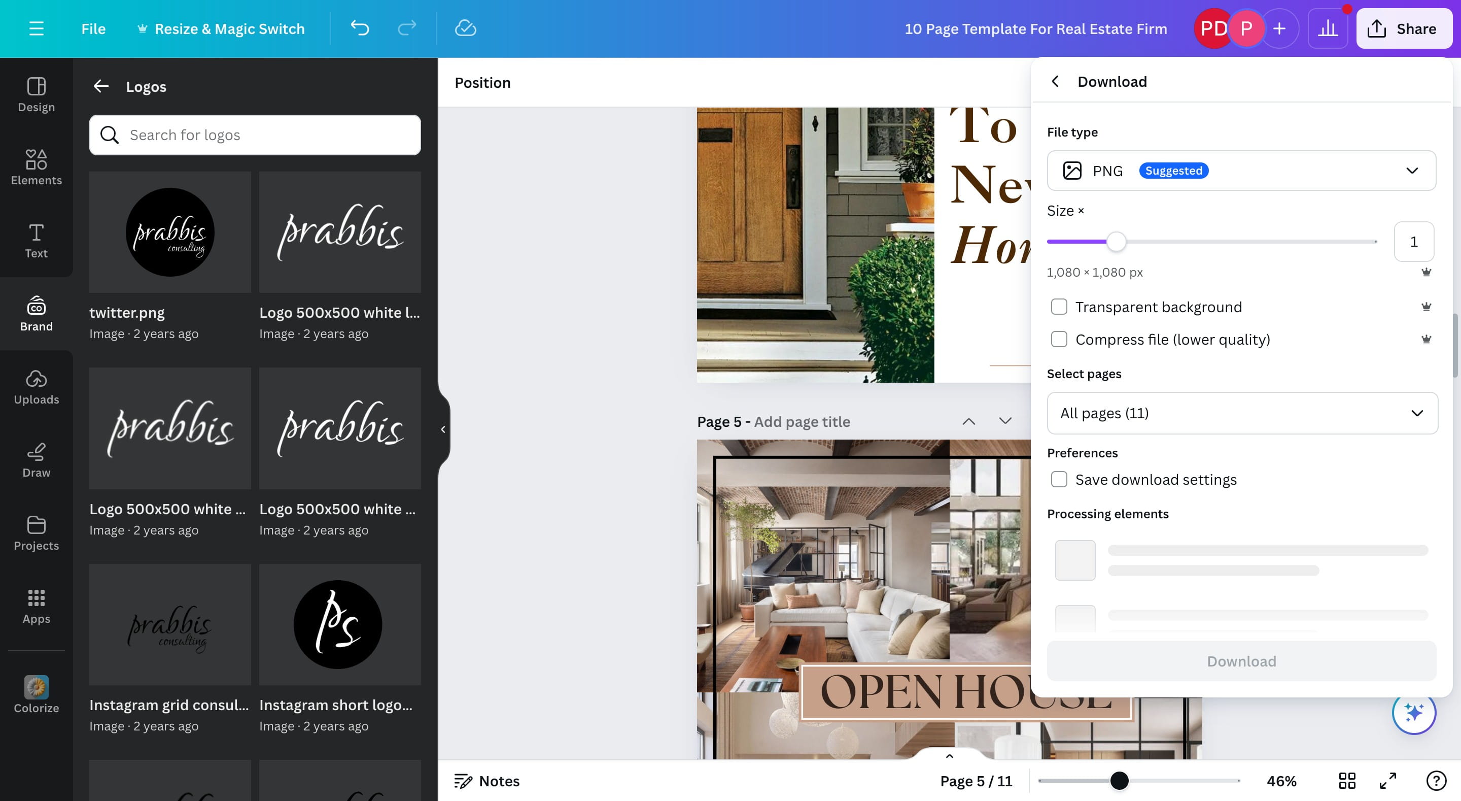Enable Transparent background checkbox
Image resolution: width=1461 pixels, height=801 pixels.
pyautogui.click(x=1058, y=307)
